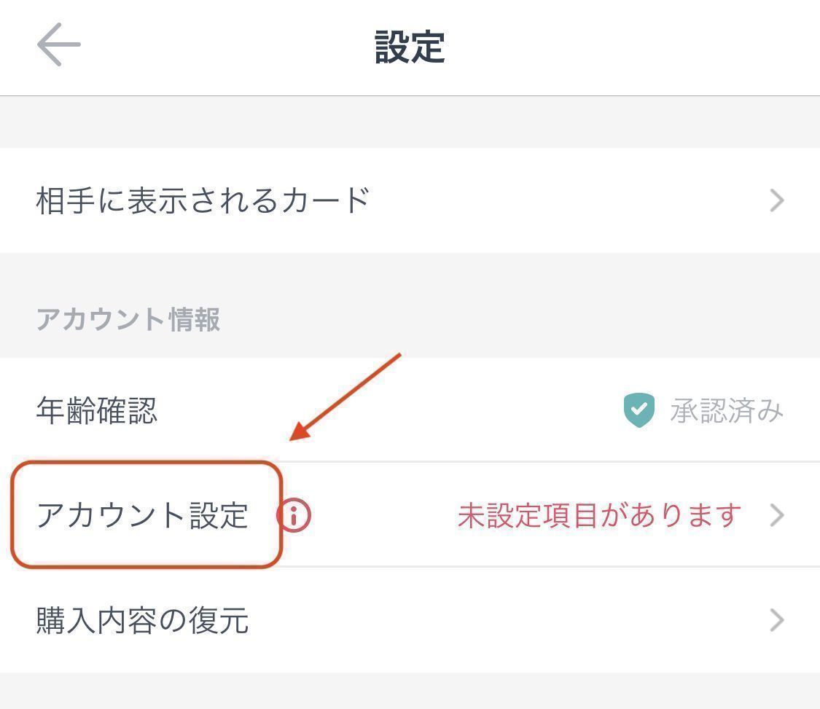Tap the back arrow icon
Viewport: 820px width, 709px height.
pyautogui.click(x=58, y=45)
